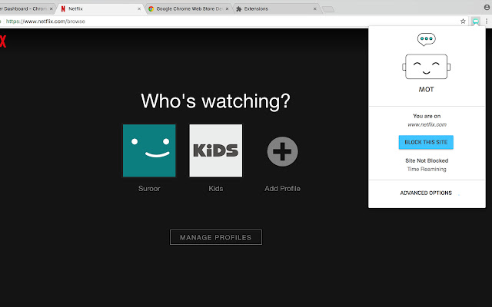Bookmark this page with star icon
Screen dimensions: 492x307
pyautogui.click(x=463, y=21)
